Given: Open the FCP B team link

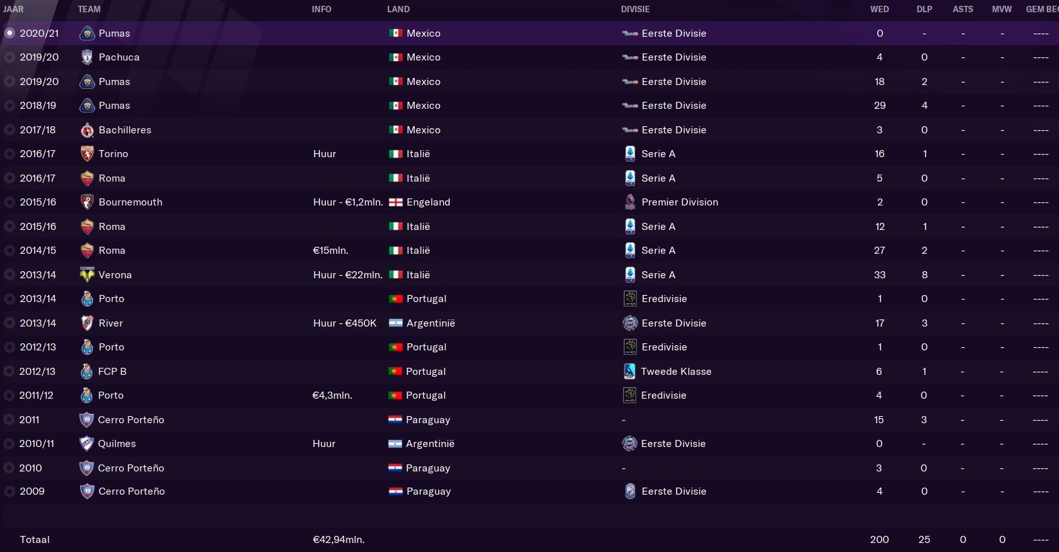Looking at the screenshot, I should (x=112, y=372).
